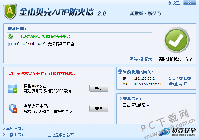Click the 安全日志 heading

coord(17,29)
